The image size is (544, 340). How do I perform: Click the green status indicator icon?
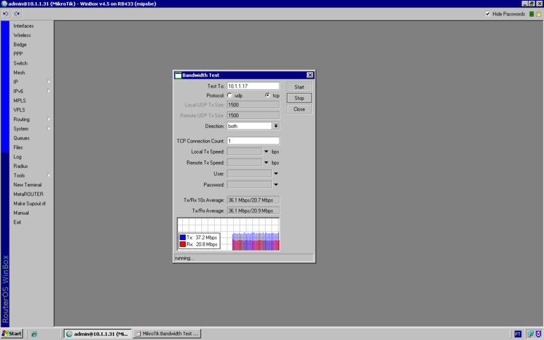click(532, 14)
